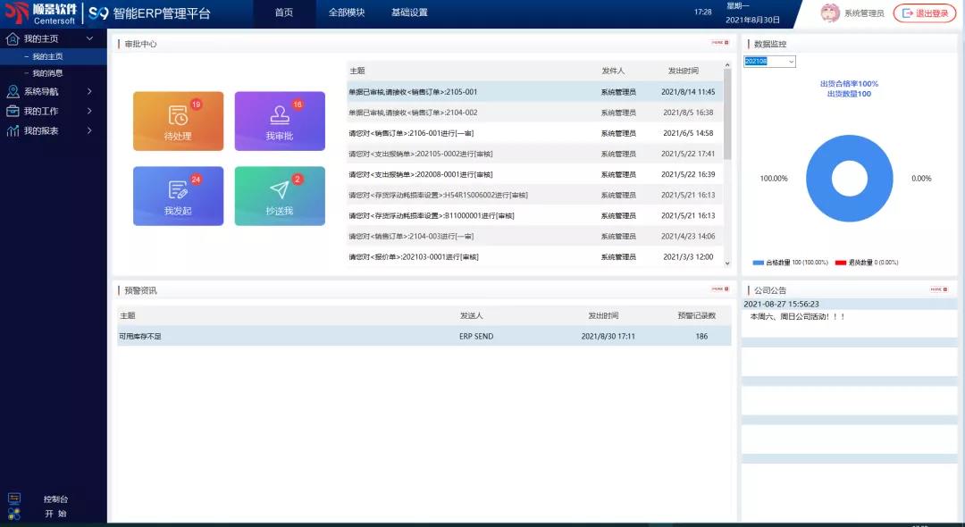
Task: Open the 我发起 initiated items tile
Action: click(178, 196)
